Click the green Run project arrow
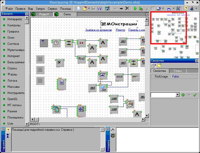Viewport: 200px width, 153px height. click(135, 8)
